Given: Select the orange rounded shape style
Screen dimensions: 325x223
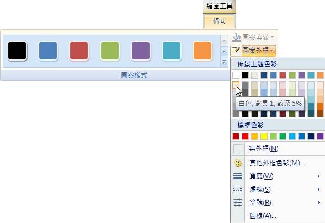Looking at the screenshot, I should (x=203, y=51).
